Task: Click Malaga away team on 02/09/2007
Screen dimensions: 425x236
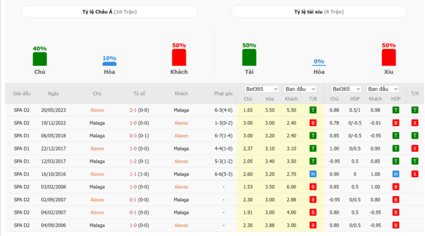Action: click(x=181, y=199)
